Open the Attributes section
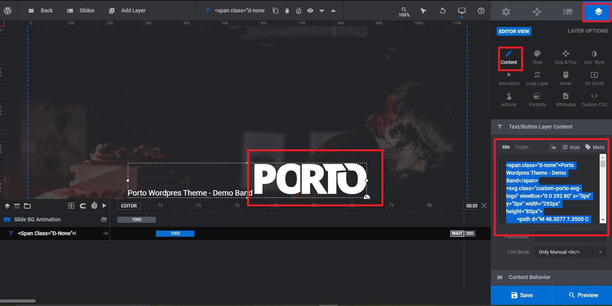The height and width of the screenshot is (306, 612). [x=566, y=100]
